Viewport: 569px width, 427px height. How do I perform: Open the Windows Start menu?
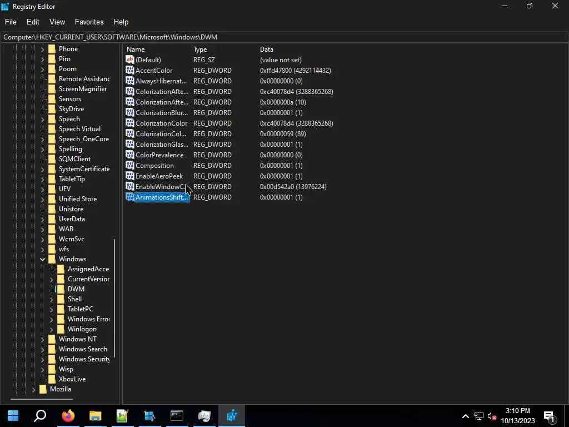(13, 415)
